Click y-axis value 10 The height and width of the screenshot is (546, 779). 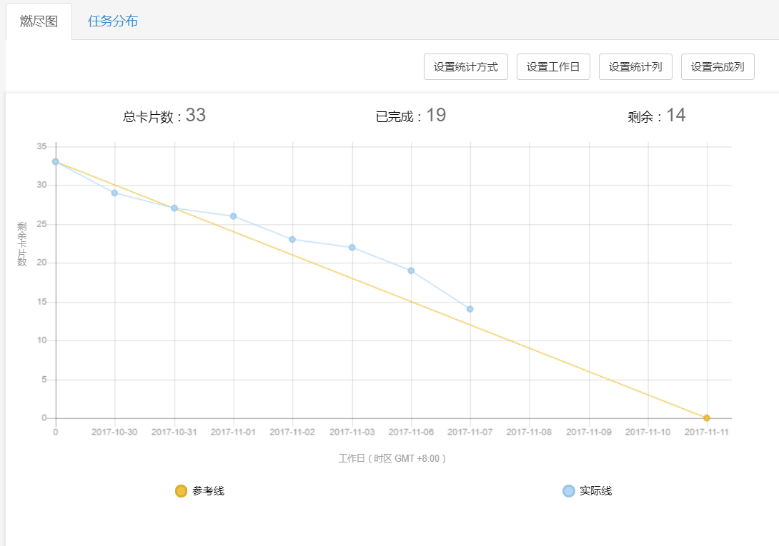click(41, 340)
